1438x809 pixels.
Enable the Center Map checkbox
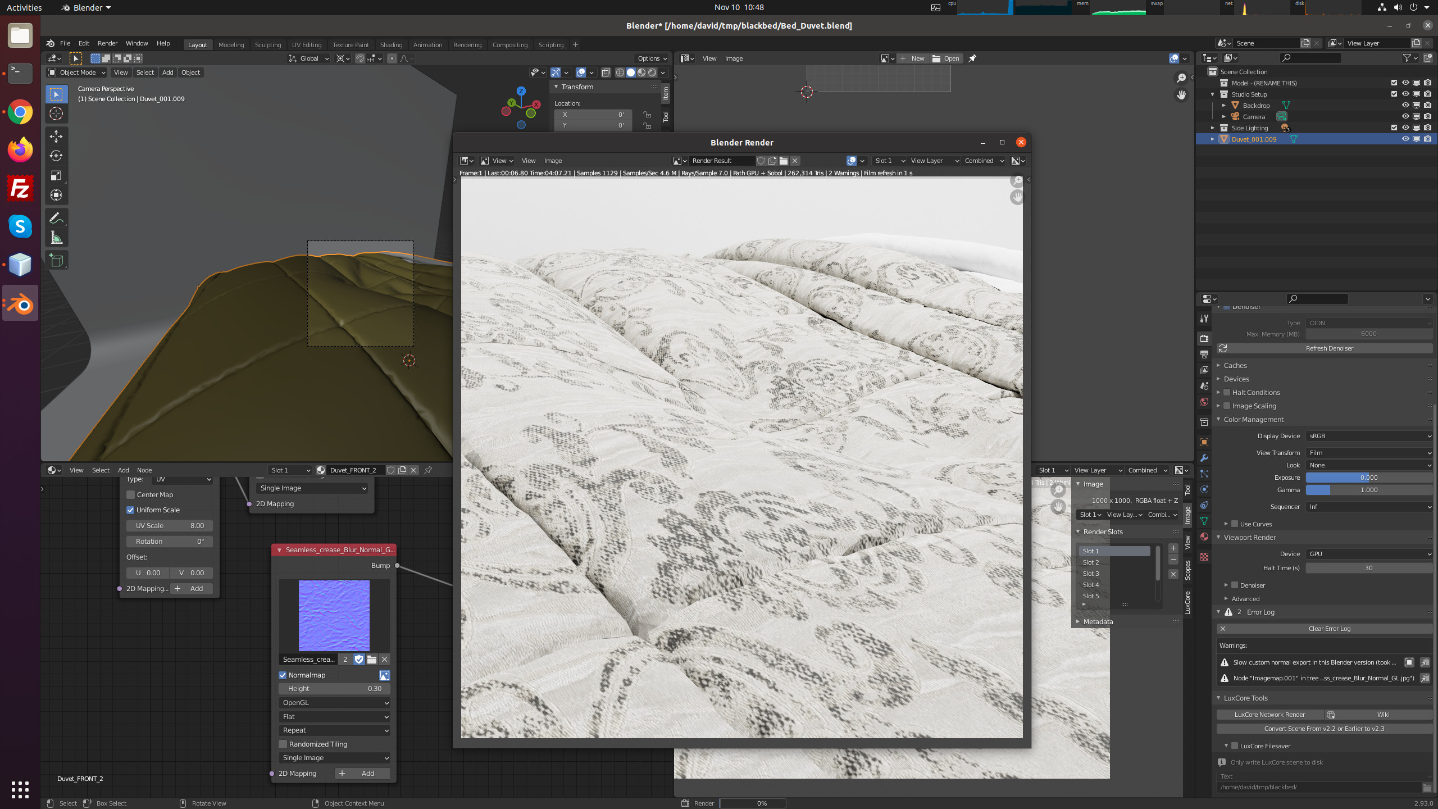pos(131,495)
